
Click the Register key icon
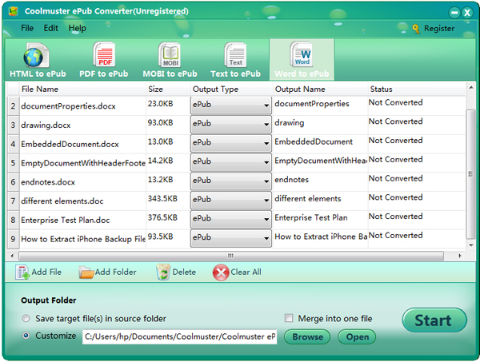pyautogui.click(x=415, y=29)
